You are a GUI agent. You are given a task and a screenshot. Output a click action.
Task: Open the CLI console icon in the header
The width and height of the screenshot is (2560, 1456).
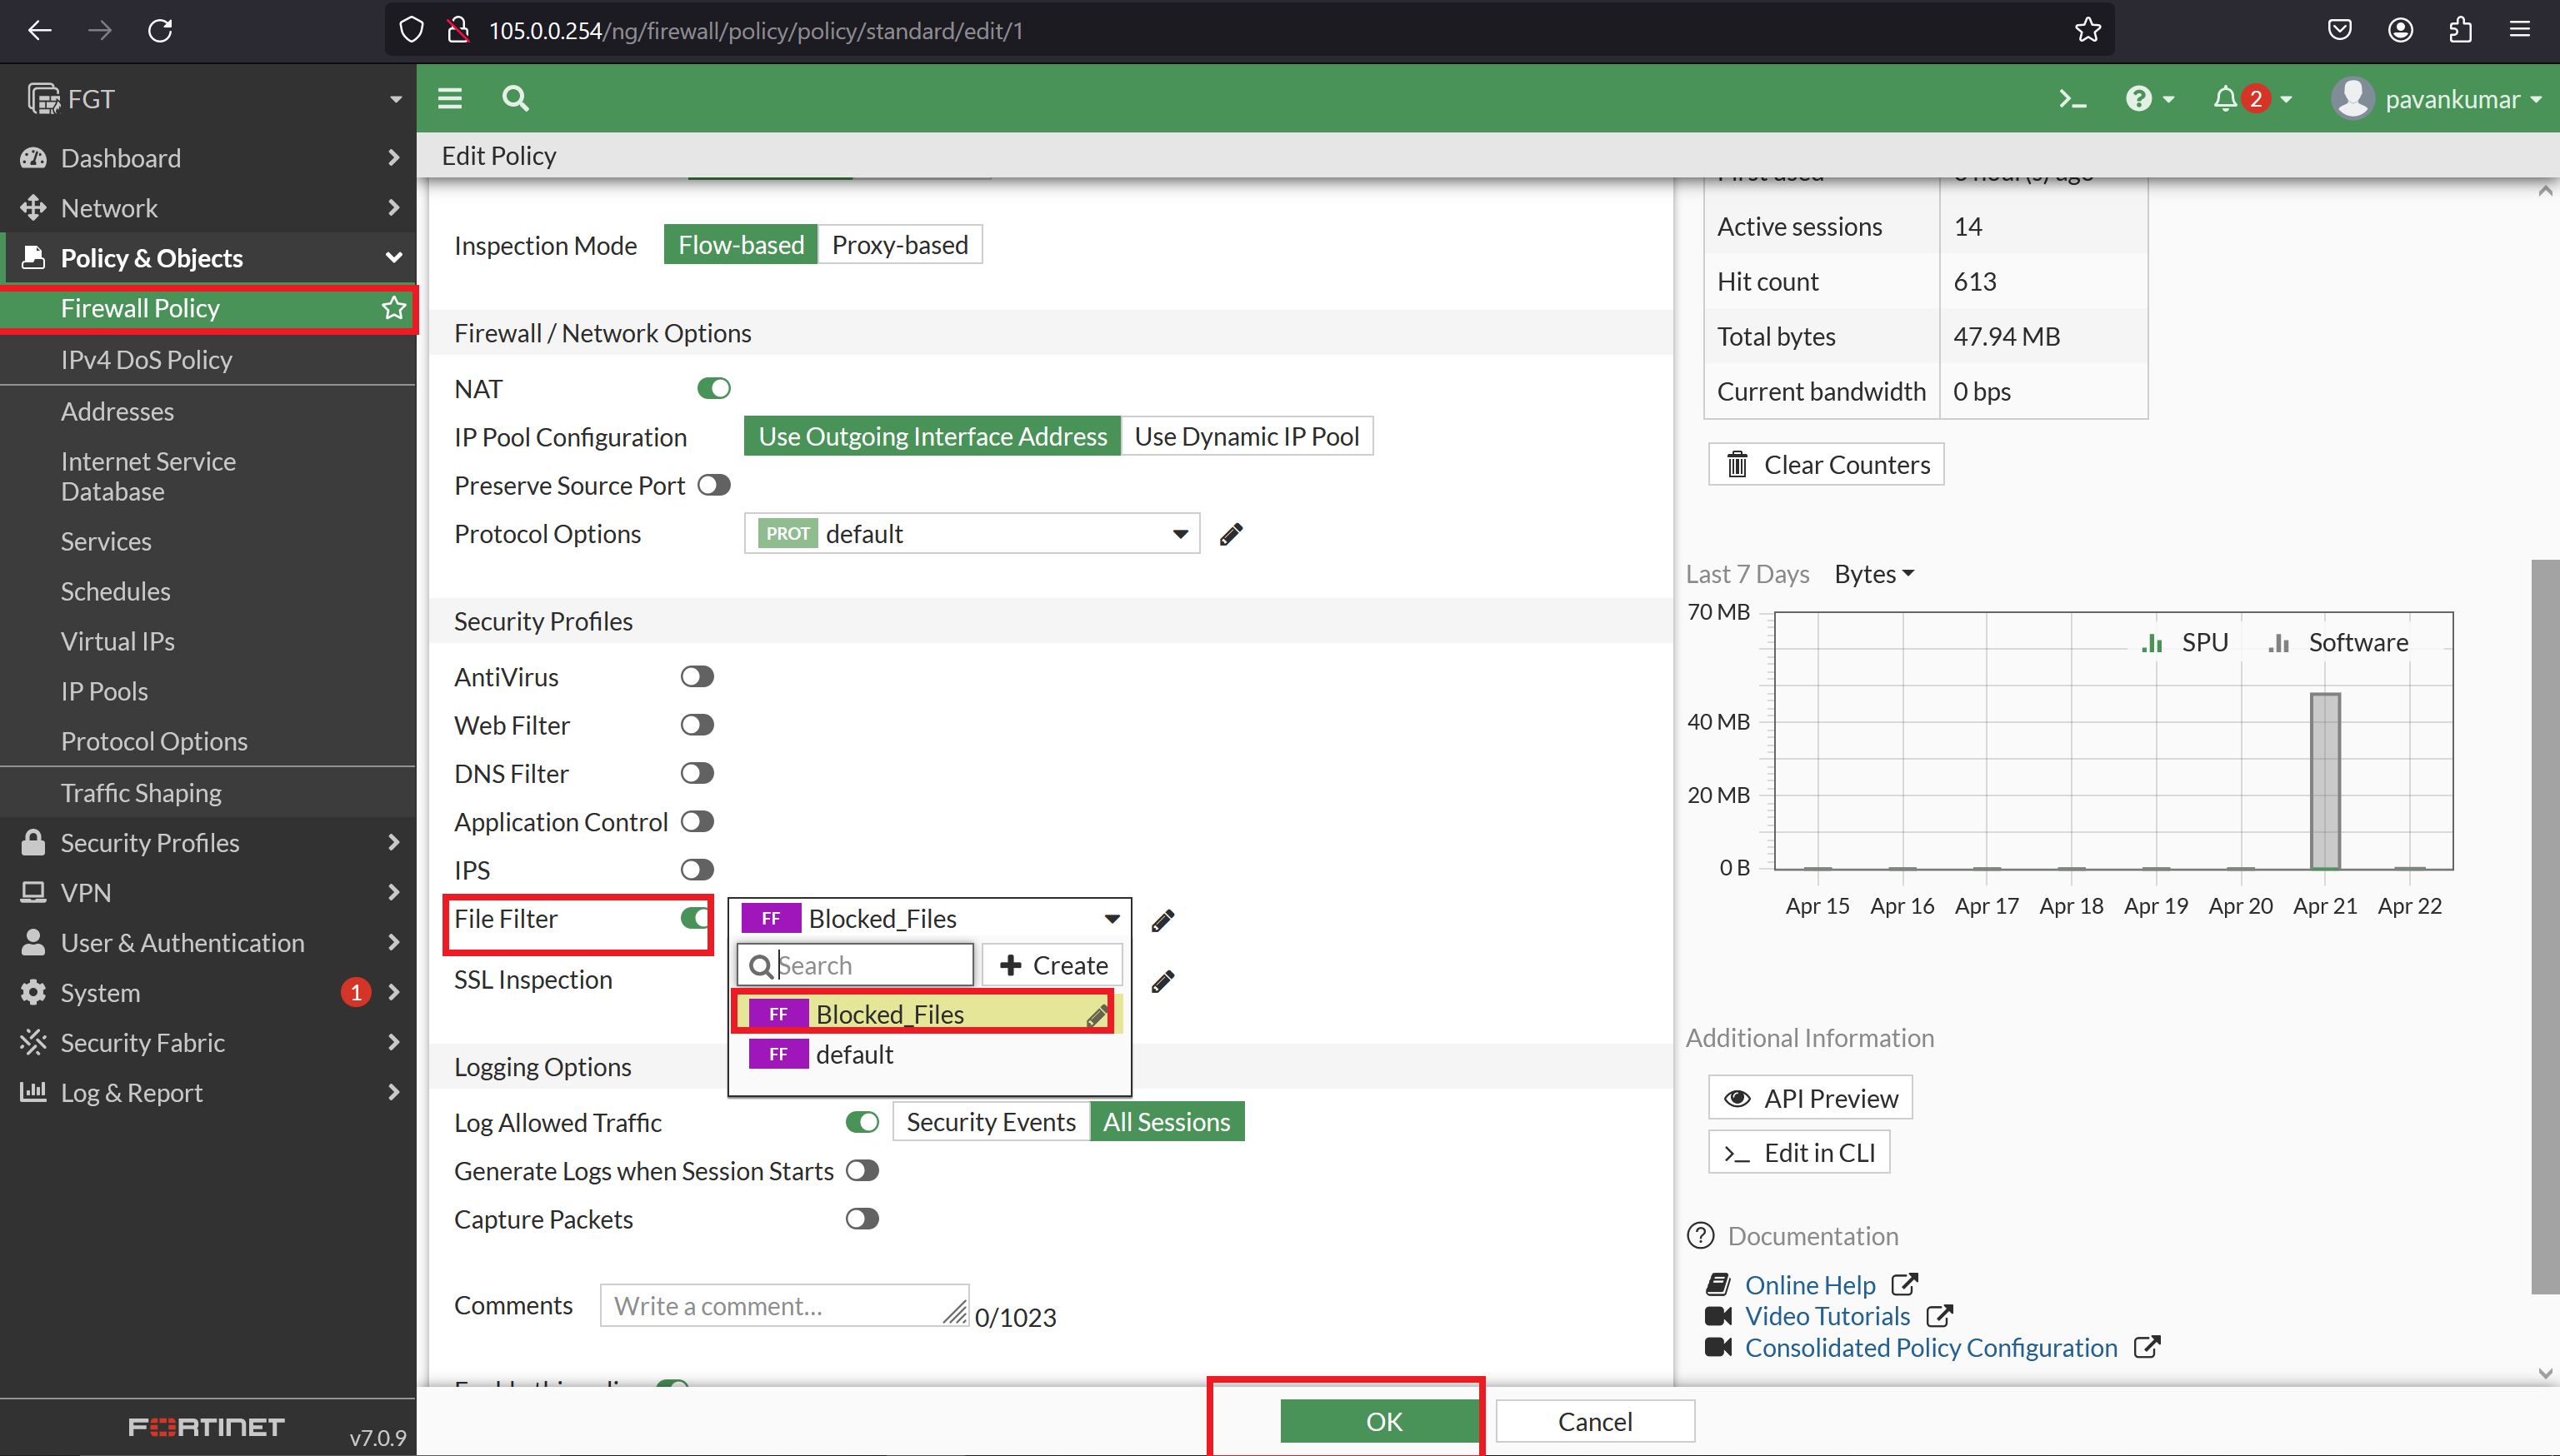[x=2071, y=98]
